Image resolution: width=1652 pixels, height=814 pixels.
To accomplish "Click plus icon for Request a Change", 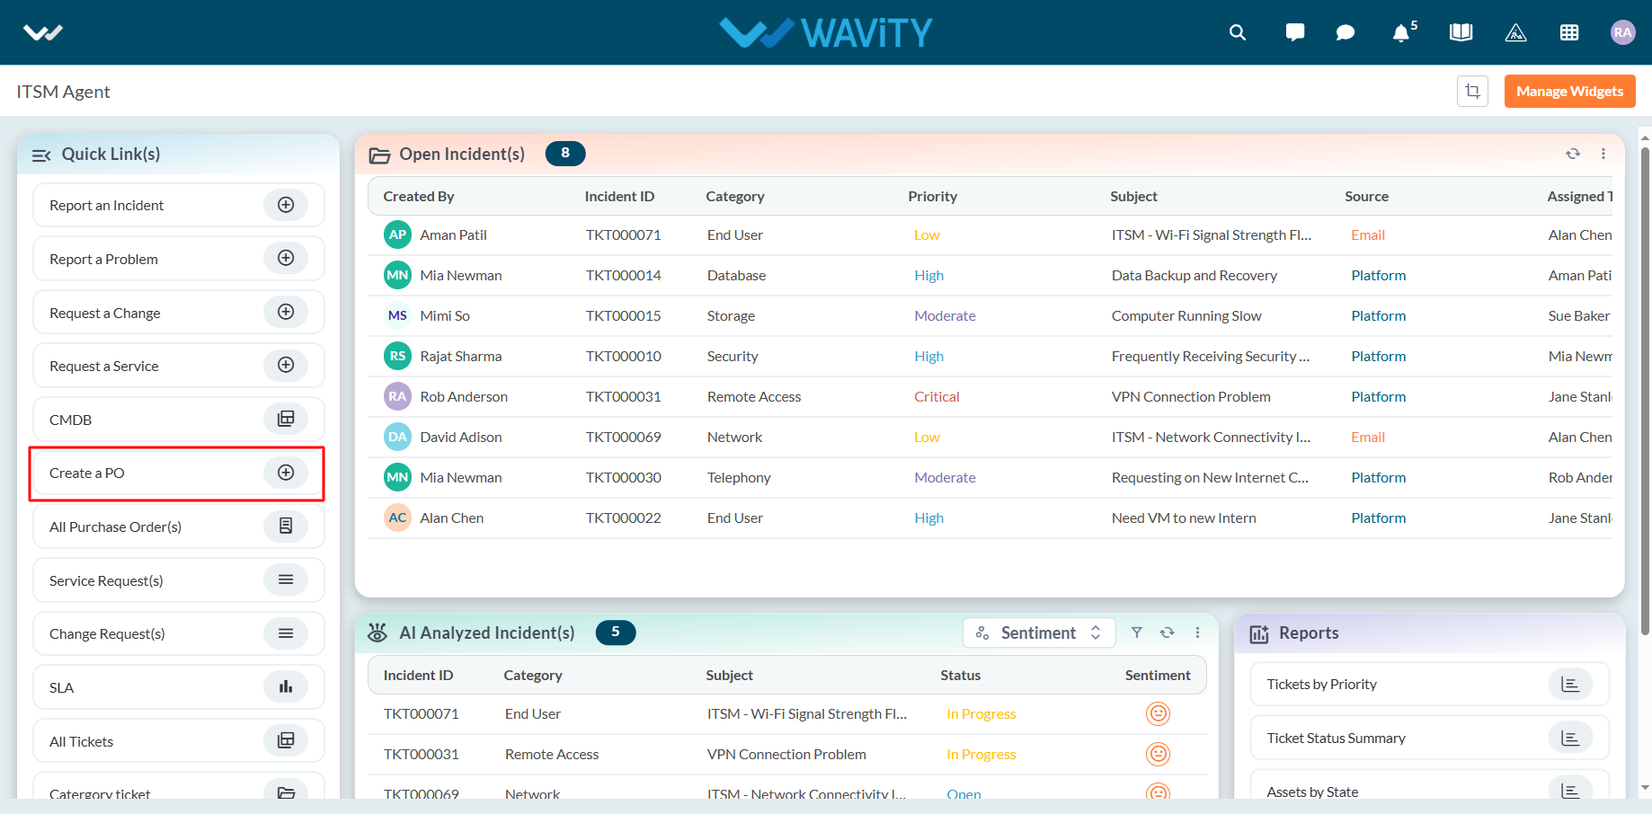I will pos(286,312).
